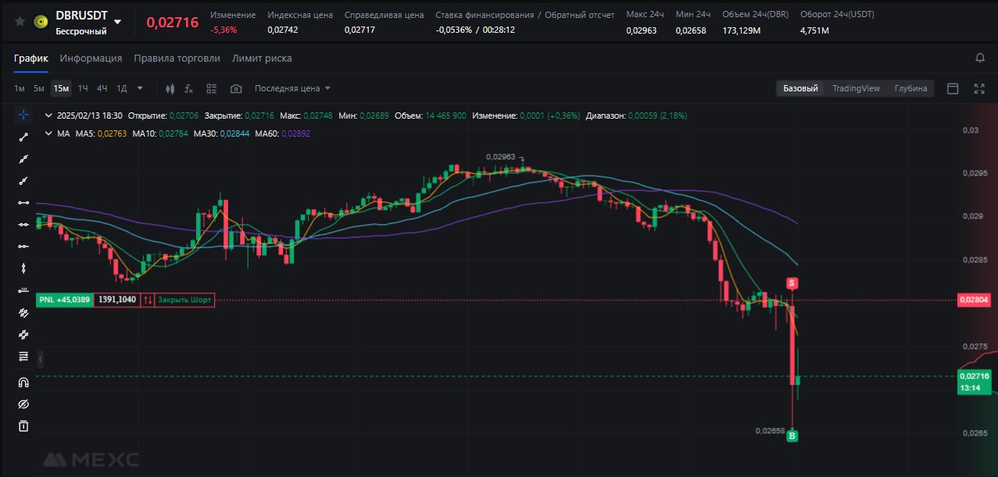Add DBRUSDT to favorites with the star
The height and width of the screenshot is (477, 998).
(x=20, y=22)
